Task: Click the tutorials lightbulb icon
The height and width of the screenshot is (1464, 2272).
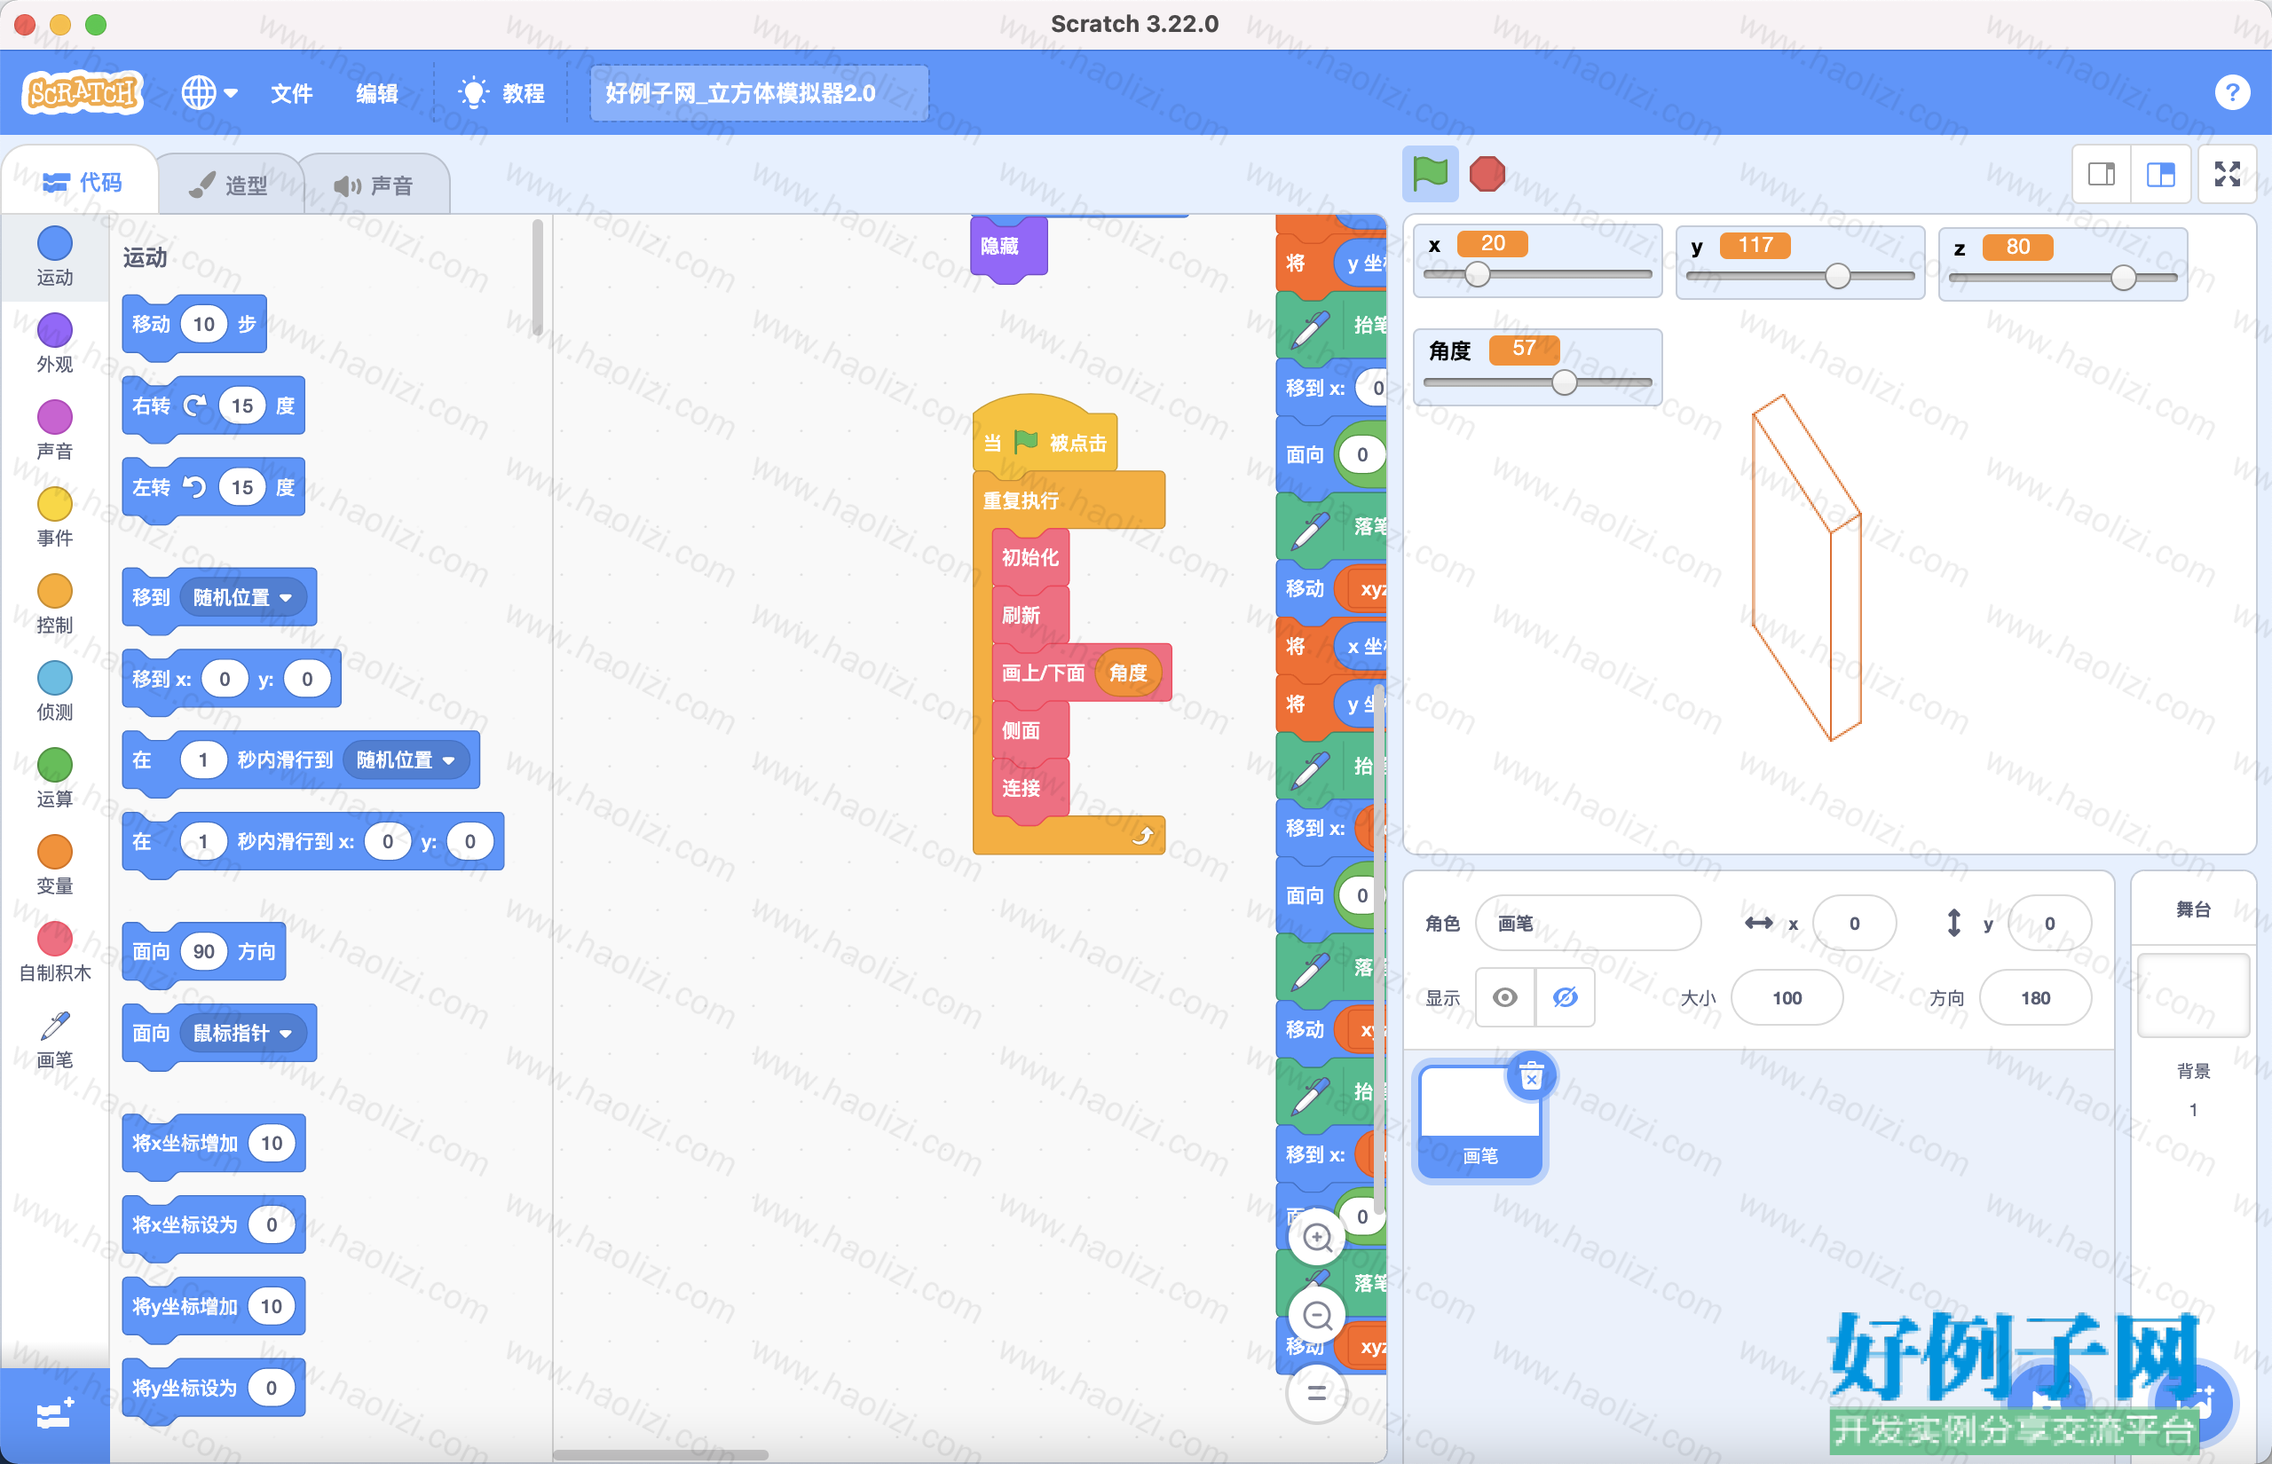Action: [472, 92]
